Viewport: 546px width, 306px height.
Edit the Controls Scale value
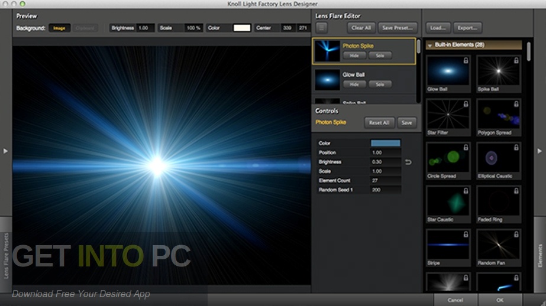coord(385,171)
